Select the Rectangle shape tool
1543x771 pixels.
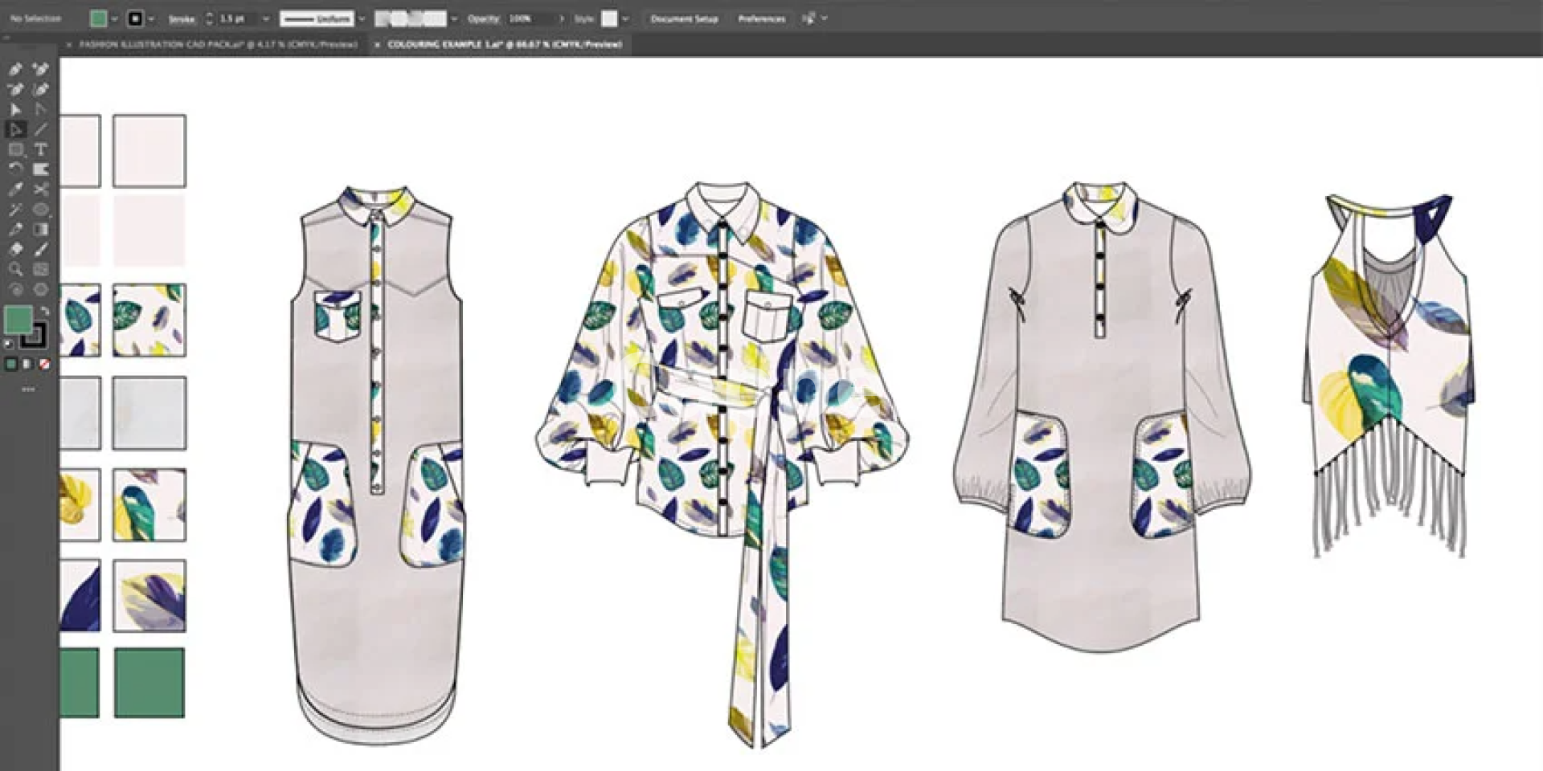point(15,149)
